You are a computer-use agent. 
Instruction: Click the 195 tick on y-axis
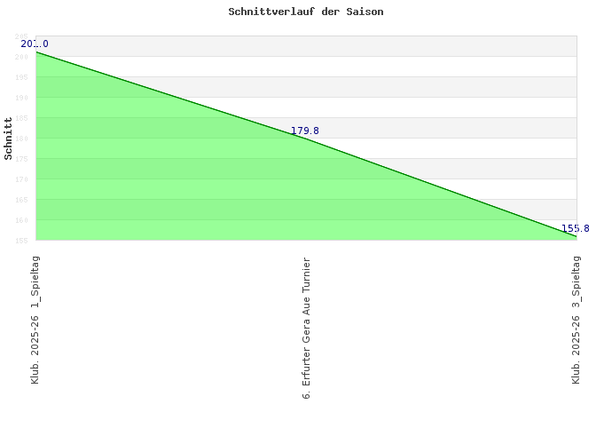click(x=22, y=77)
